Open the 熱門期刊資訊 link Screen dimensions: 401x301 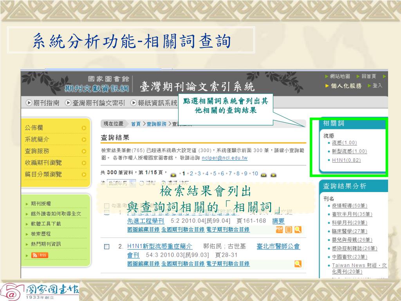click(x=46, y=244)
